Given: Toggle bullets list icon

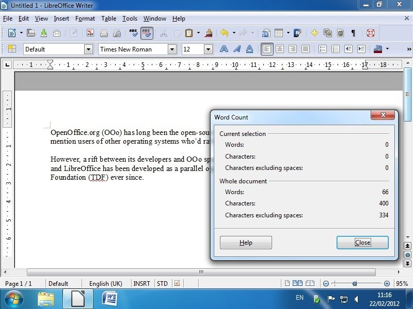Looking at the screenshot, I should [336, 49].
